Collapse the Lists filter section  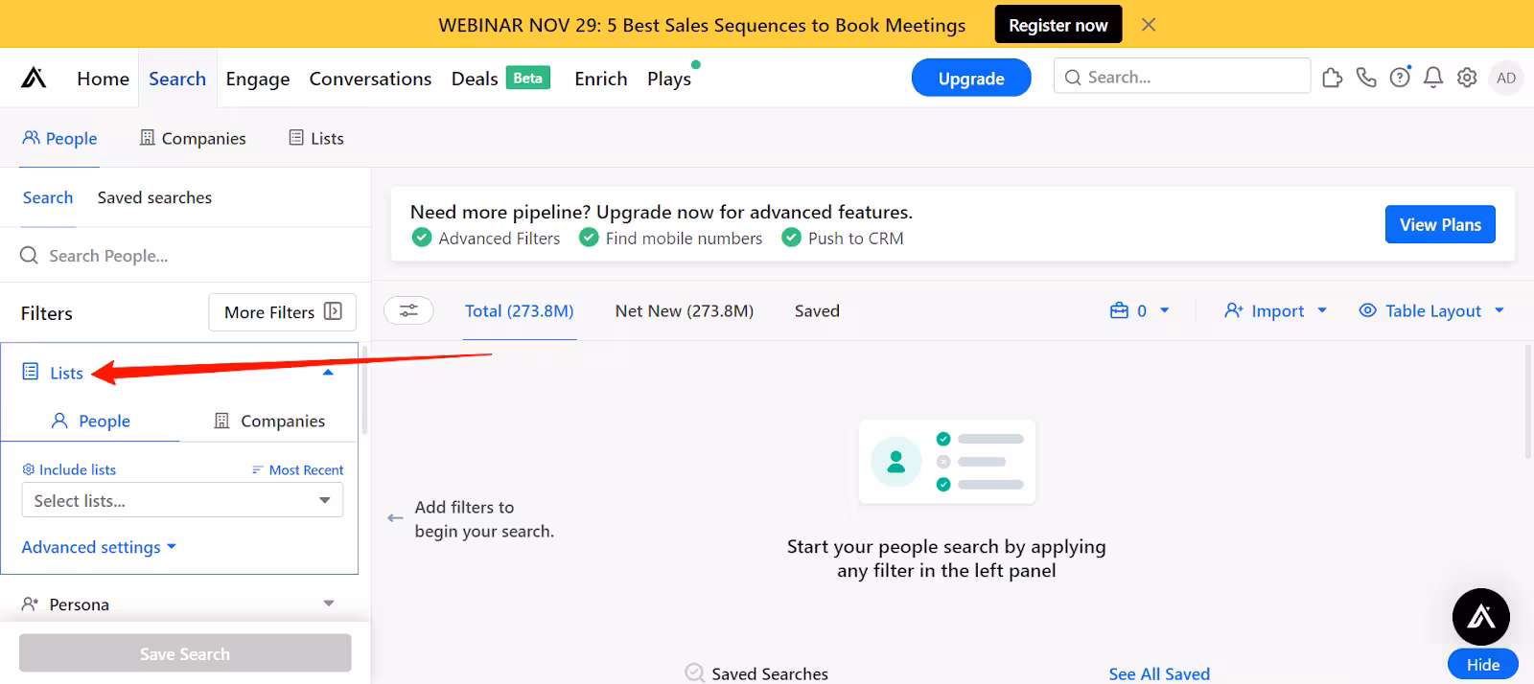click(328, 373)
